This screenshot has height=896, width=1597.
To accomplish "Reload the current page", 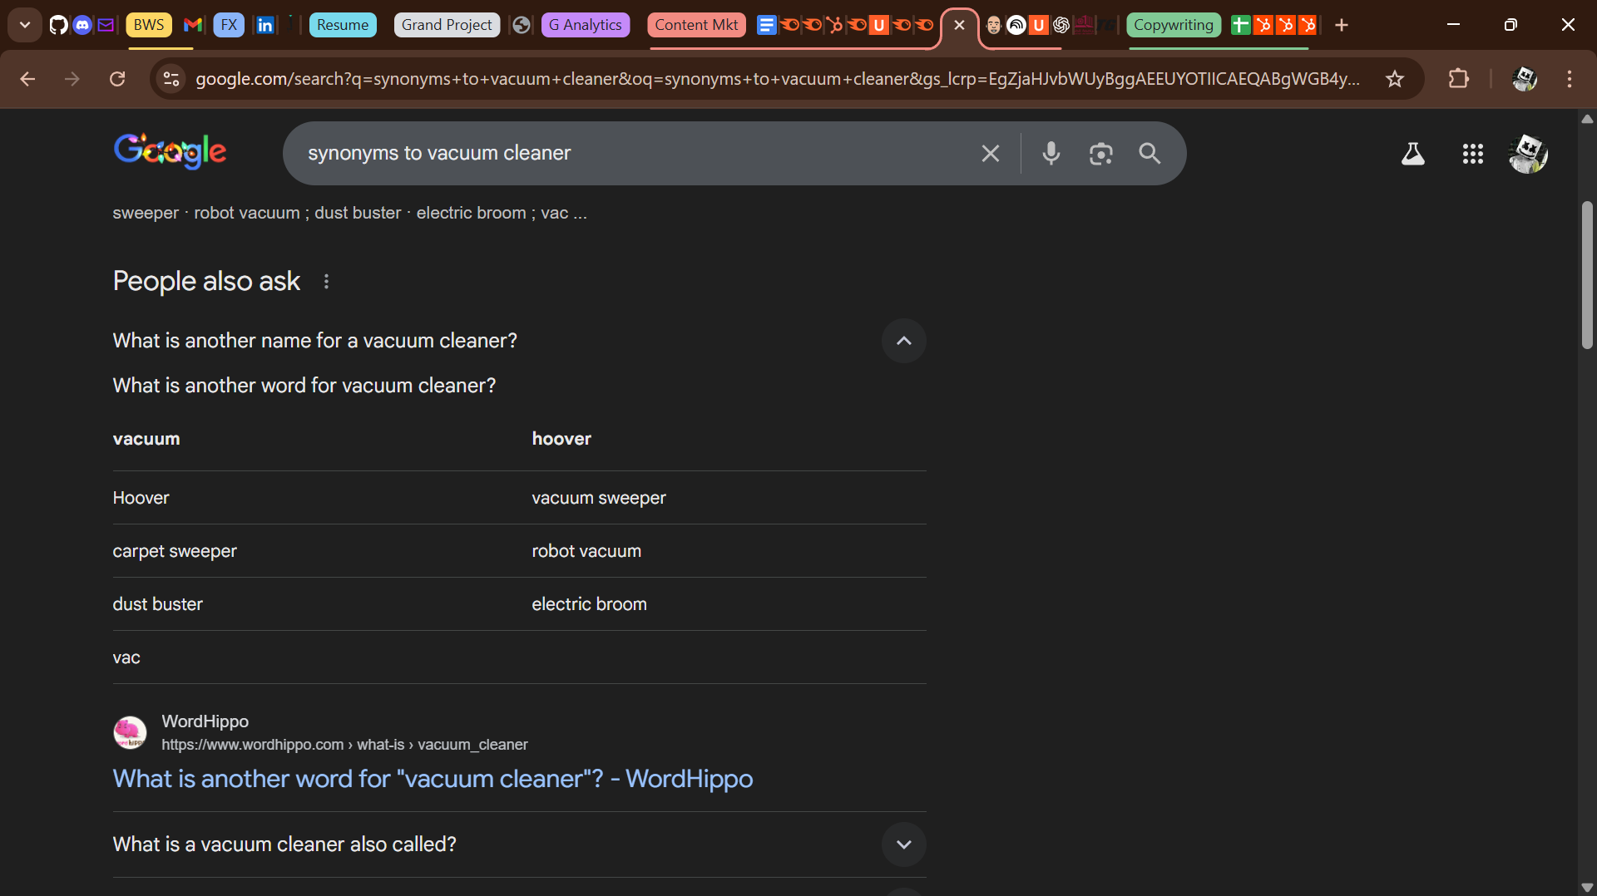I will (117, 79).
